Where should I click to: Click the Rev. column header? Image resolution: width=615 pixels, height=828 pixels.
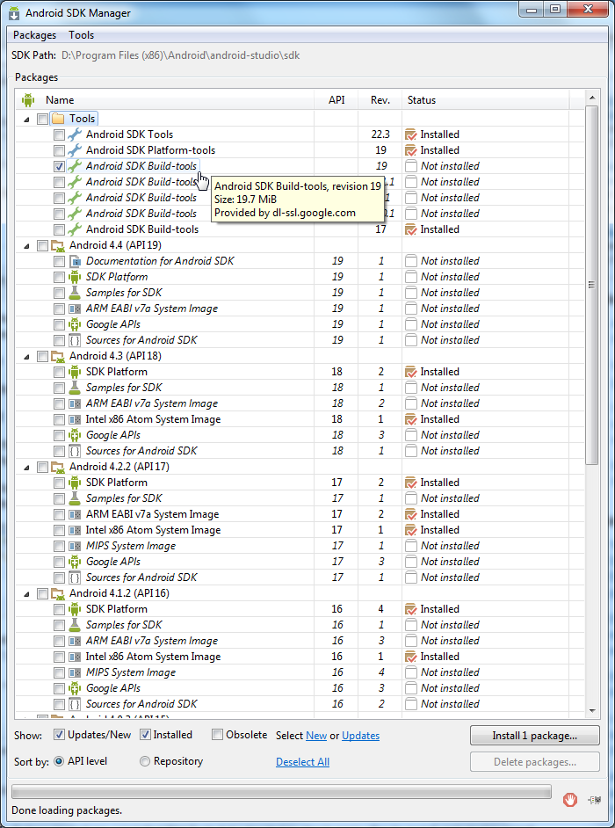380,100
